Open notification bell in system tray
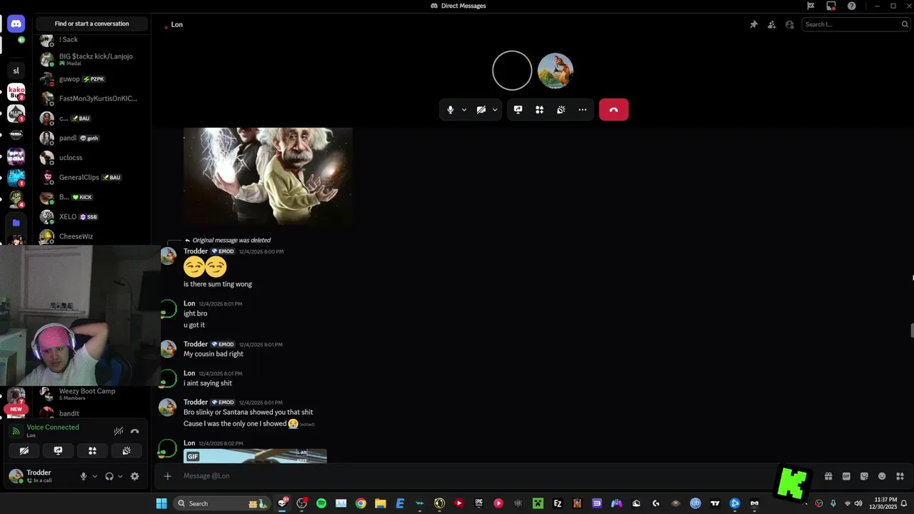The height and width of the screenshot is (514, 914). tap(904, 503)
